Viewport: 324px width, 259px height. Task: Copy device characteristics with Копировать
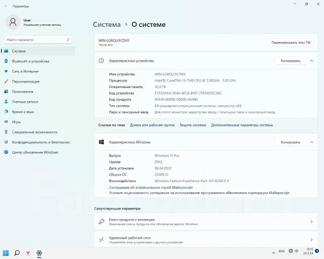(x=290, y=61)
